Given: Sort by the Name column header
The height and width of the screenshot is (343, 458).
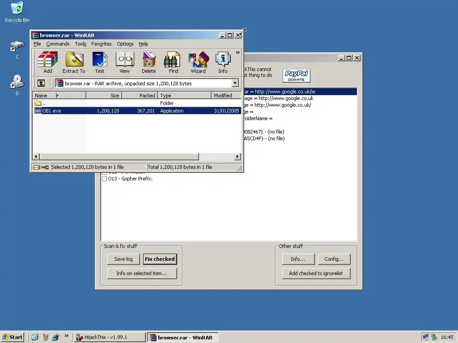Looking at the screenshot, I should coord(59,96).
